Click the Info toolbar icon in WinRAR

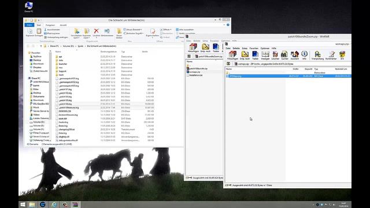click(305, 55)
